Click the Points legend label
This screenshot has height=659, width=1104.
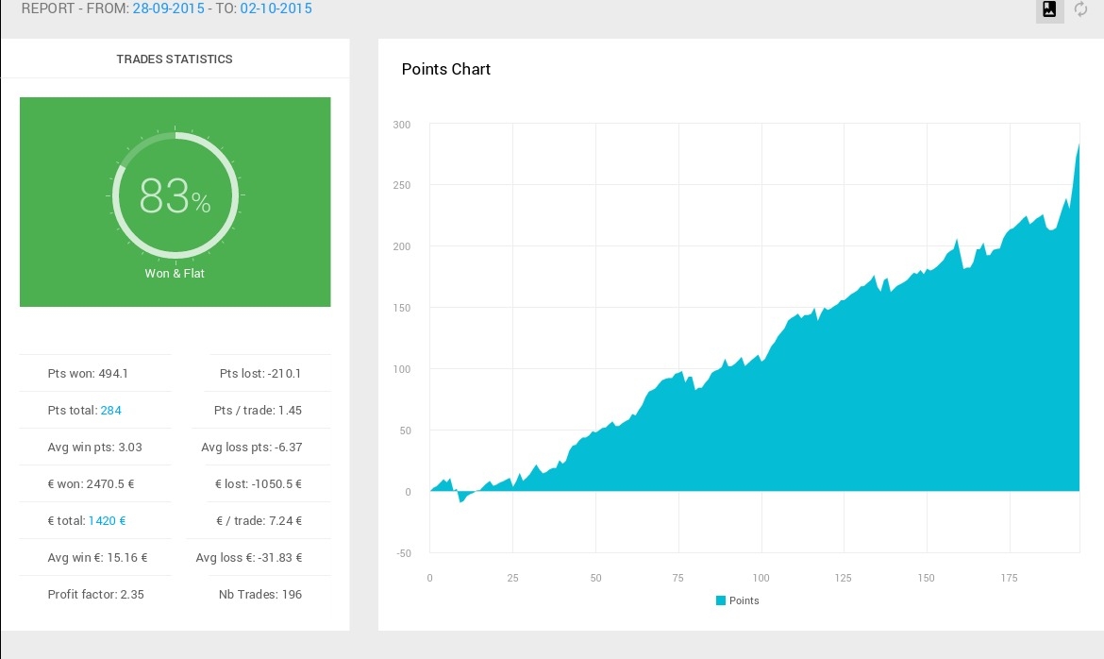(x=744, y=600)
